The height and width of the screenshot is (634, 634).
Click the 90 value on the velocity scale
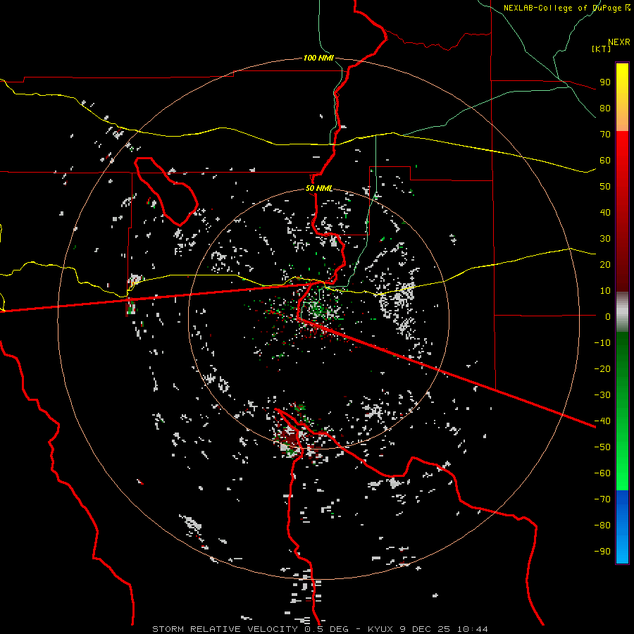(605, 82)
